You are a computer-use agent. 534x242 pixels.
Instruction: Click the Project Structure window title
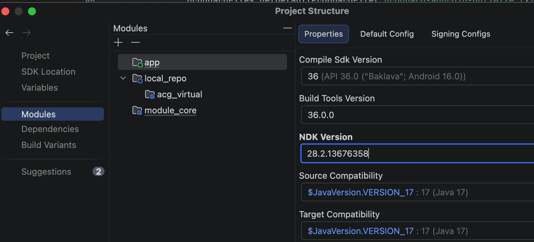click(x=312, y=11)
